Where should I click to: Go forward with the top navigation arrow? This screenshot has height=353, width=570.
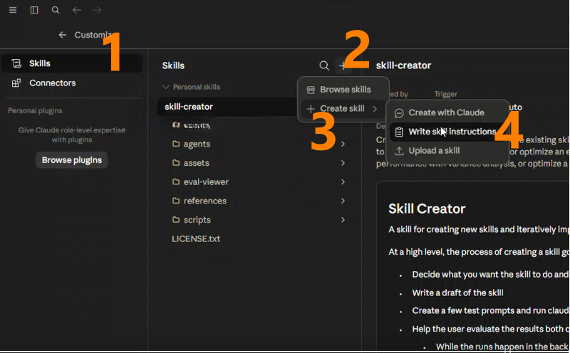tap(97, 10)
